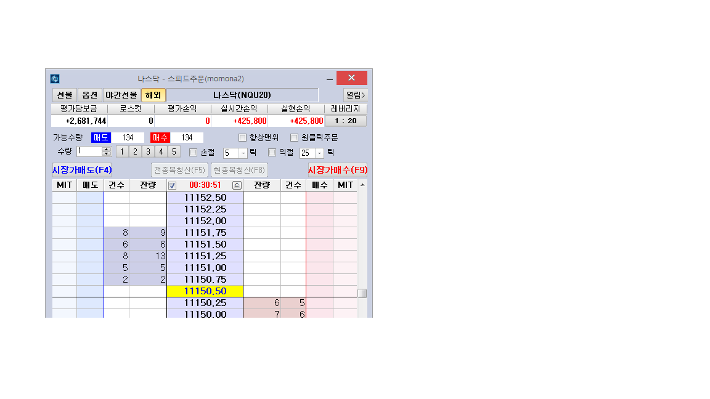Click 시장가매수(F9) market buy button

338,170
